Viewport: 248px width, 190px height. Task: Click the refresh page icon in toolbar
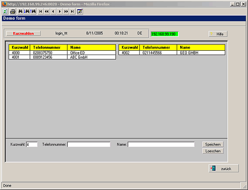coord(5,11)
